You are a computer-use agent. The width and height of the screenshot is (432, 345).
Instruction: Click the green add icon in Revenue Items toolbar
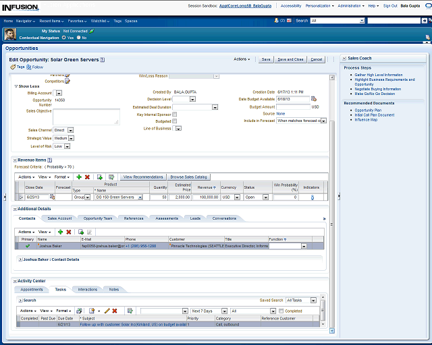point(79,177)
